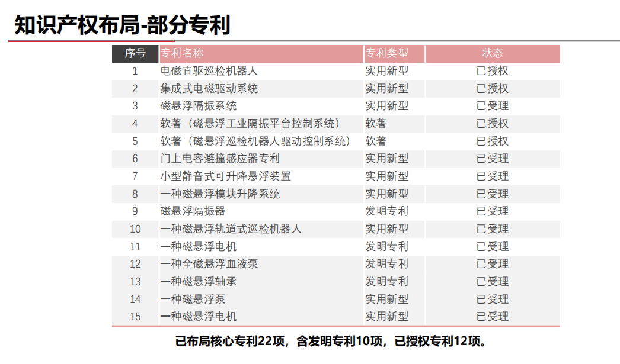The width and height of the screenshot is (620, 364).
Task: Click 发明专利 type in row 9
Action: 386,211
